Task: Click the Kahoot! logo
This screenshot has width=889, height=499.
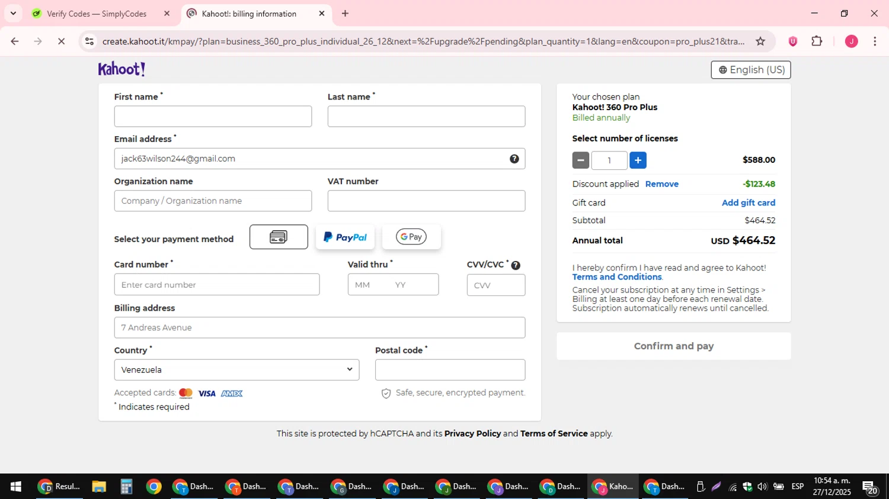Action: [121, 69]
